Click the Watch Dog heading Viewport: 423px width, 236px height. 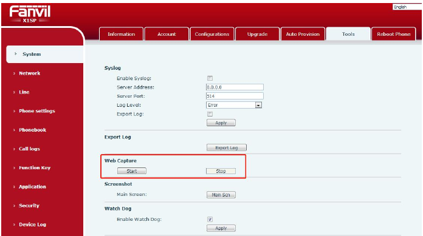coord(118,209)
